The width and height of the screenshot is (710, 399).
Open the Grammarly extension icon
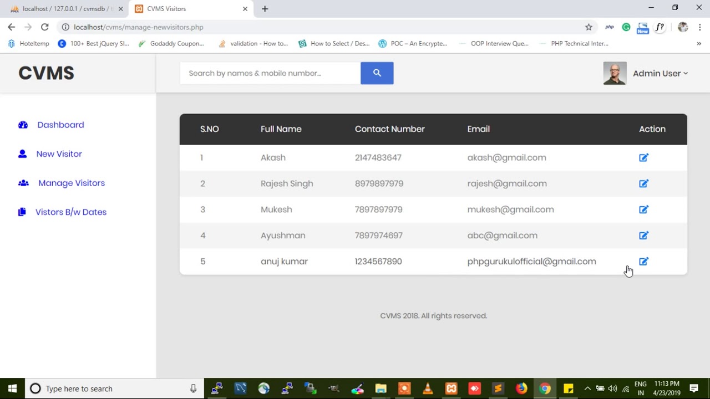[626, 27]
